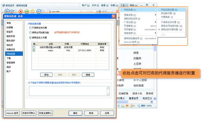Click the browser Back arrow icon

click(7, 11)
